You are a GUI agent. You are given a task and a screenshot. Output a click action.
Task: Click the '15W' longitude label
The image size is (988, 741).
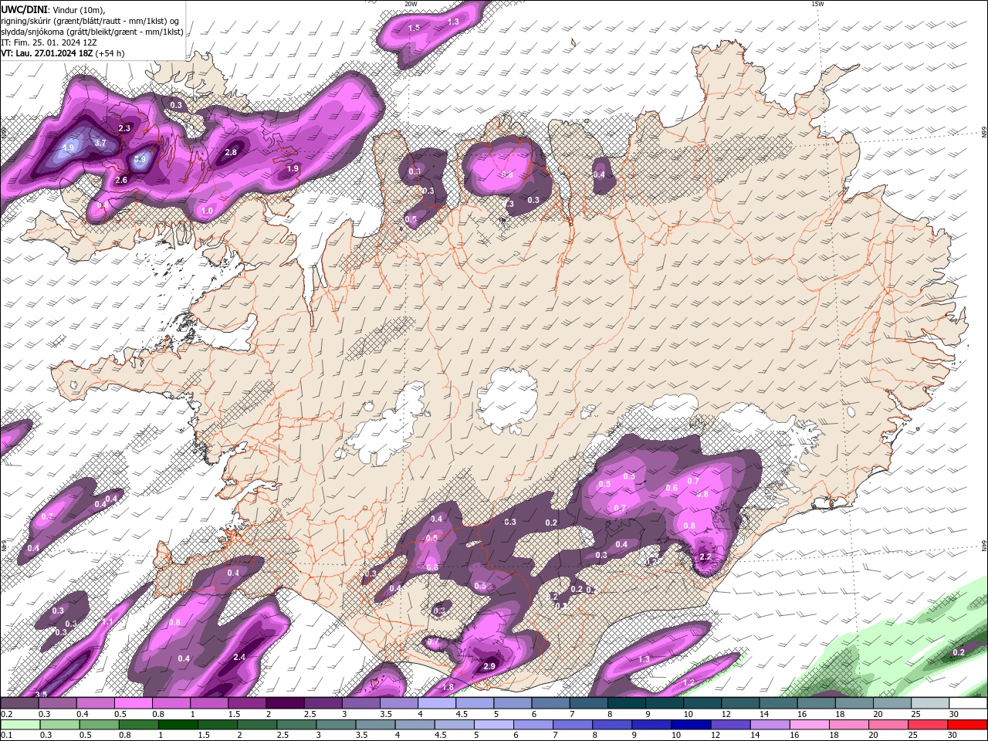[817, 4]
